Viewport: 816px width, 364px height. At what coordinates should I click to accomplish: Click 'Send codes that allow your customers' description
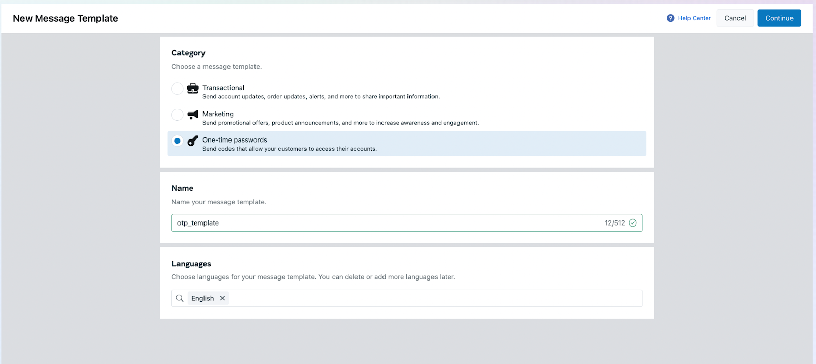click(x=290, y=149)
